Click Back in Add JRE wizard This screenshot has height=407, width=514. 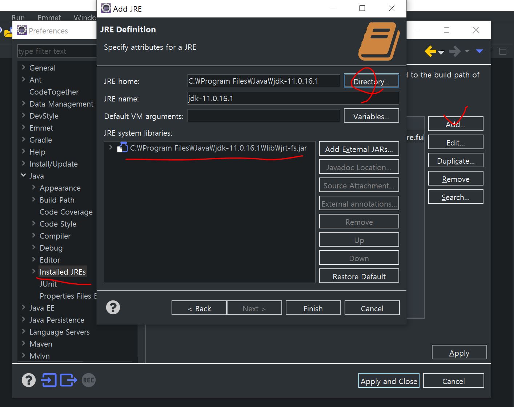point(199,308)
